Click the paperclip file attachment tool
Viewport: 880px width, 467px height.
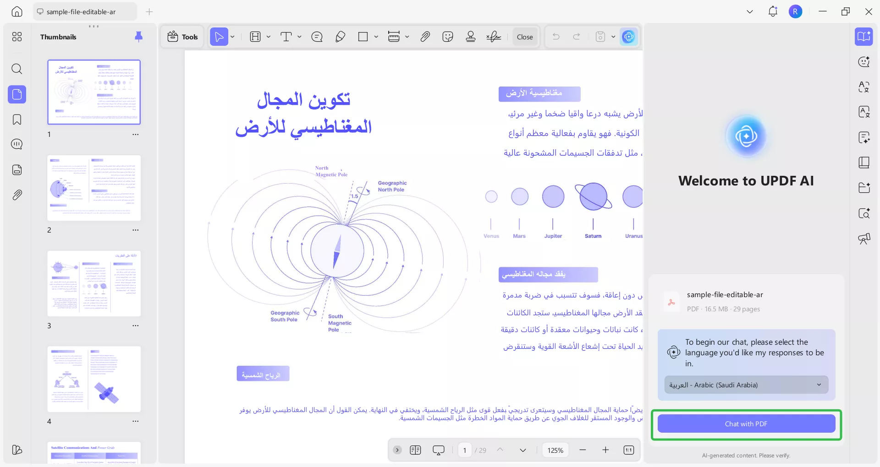tap(425, 37)
